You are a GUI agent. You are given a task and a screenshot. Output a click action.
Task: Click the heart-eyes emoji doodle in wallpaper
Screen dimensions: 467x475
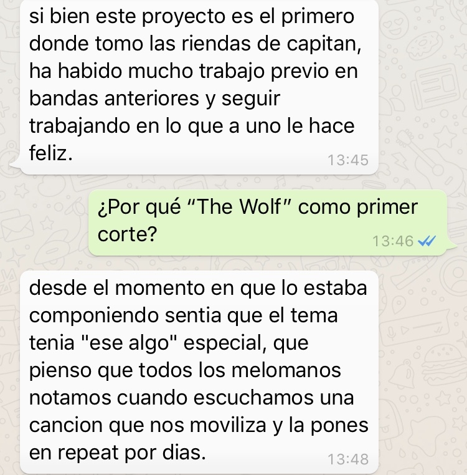(395, 25)
